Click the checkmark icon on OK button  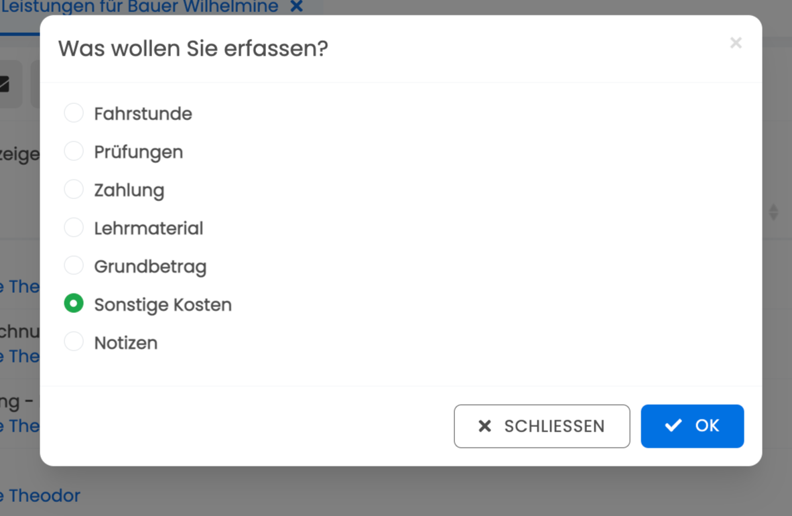(673, 426)
